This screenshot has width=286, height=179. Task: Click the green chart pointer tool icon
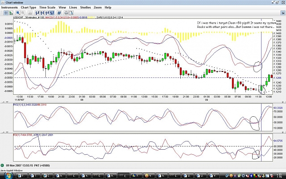[11, 13]
